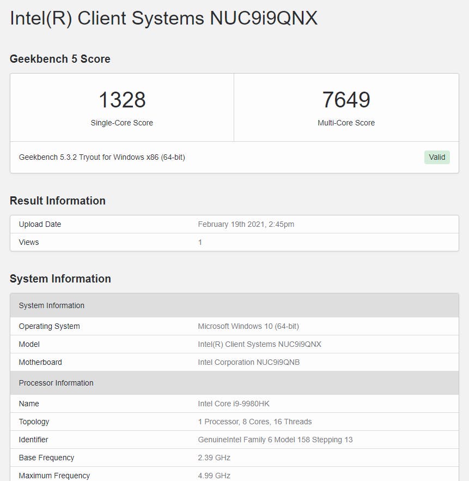Click the processor Name label
Screen dimensions: 469x481
pyautogui.click(x=29, y=404)
